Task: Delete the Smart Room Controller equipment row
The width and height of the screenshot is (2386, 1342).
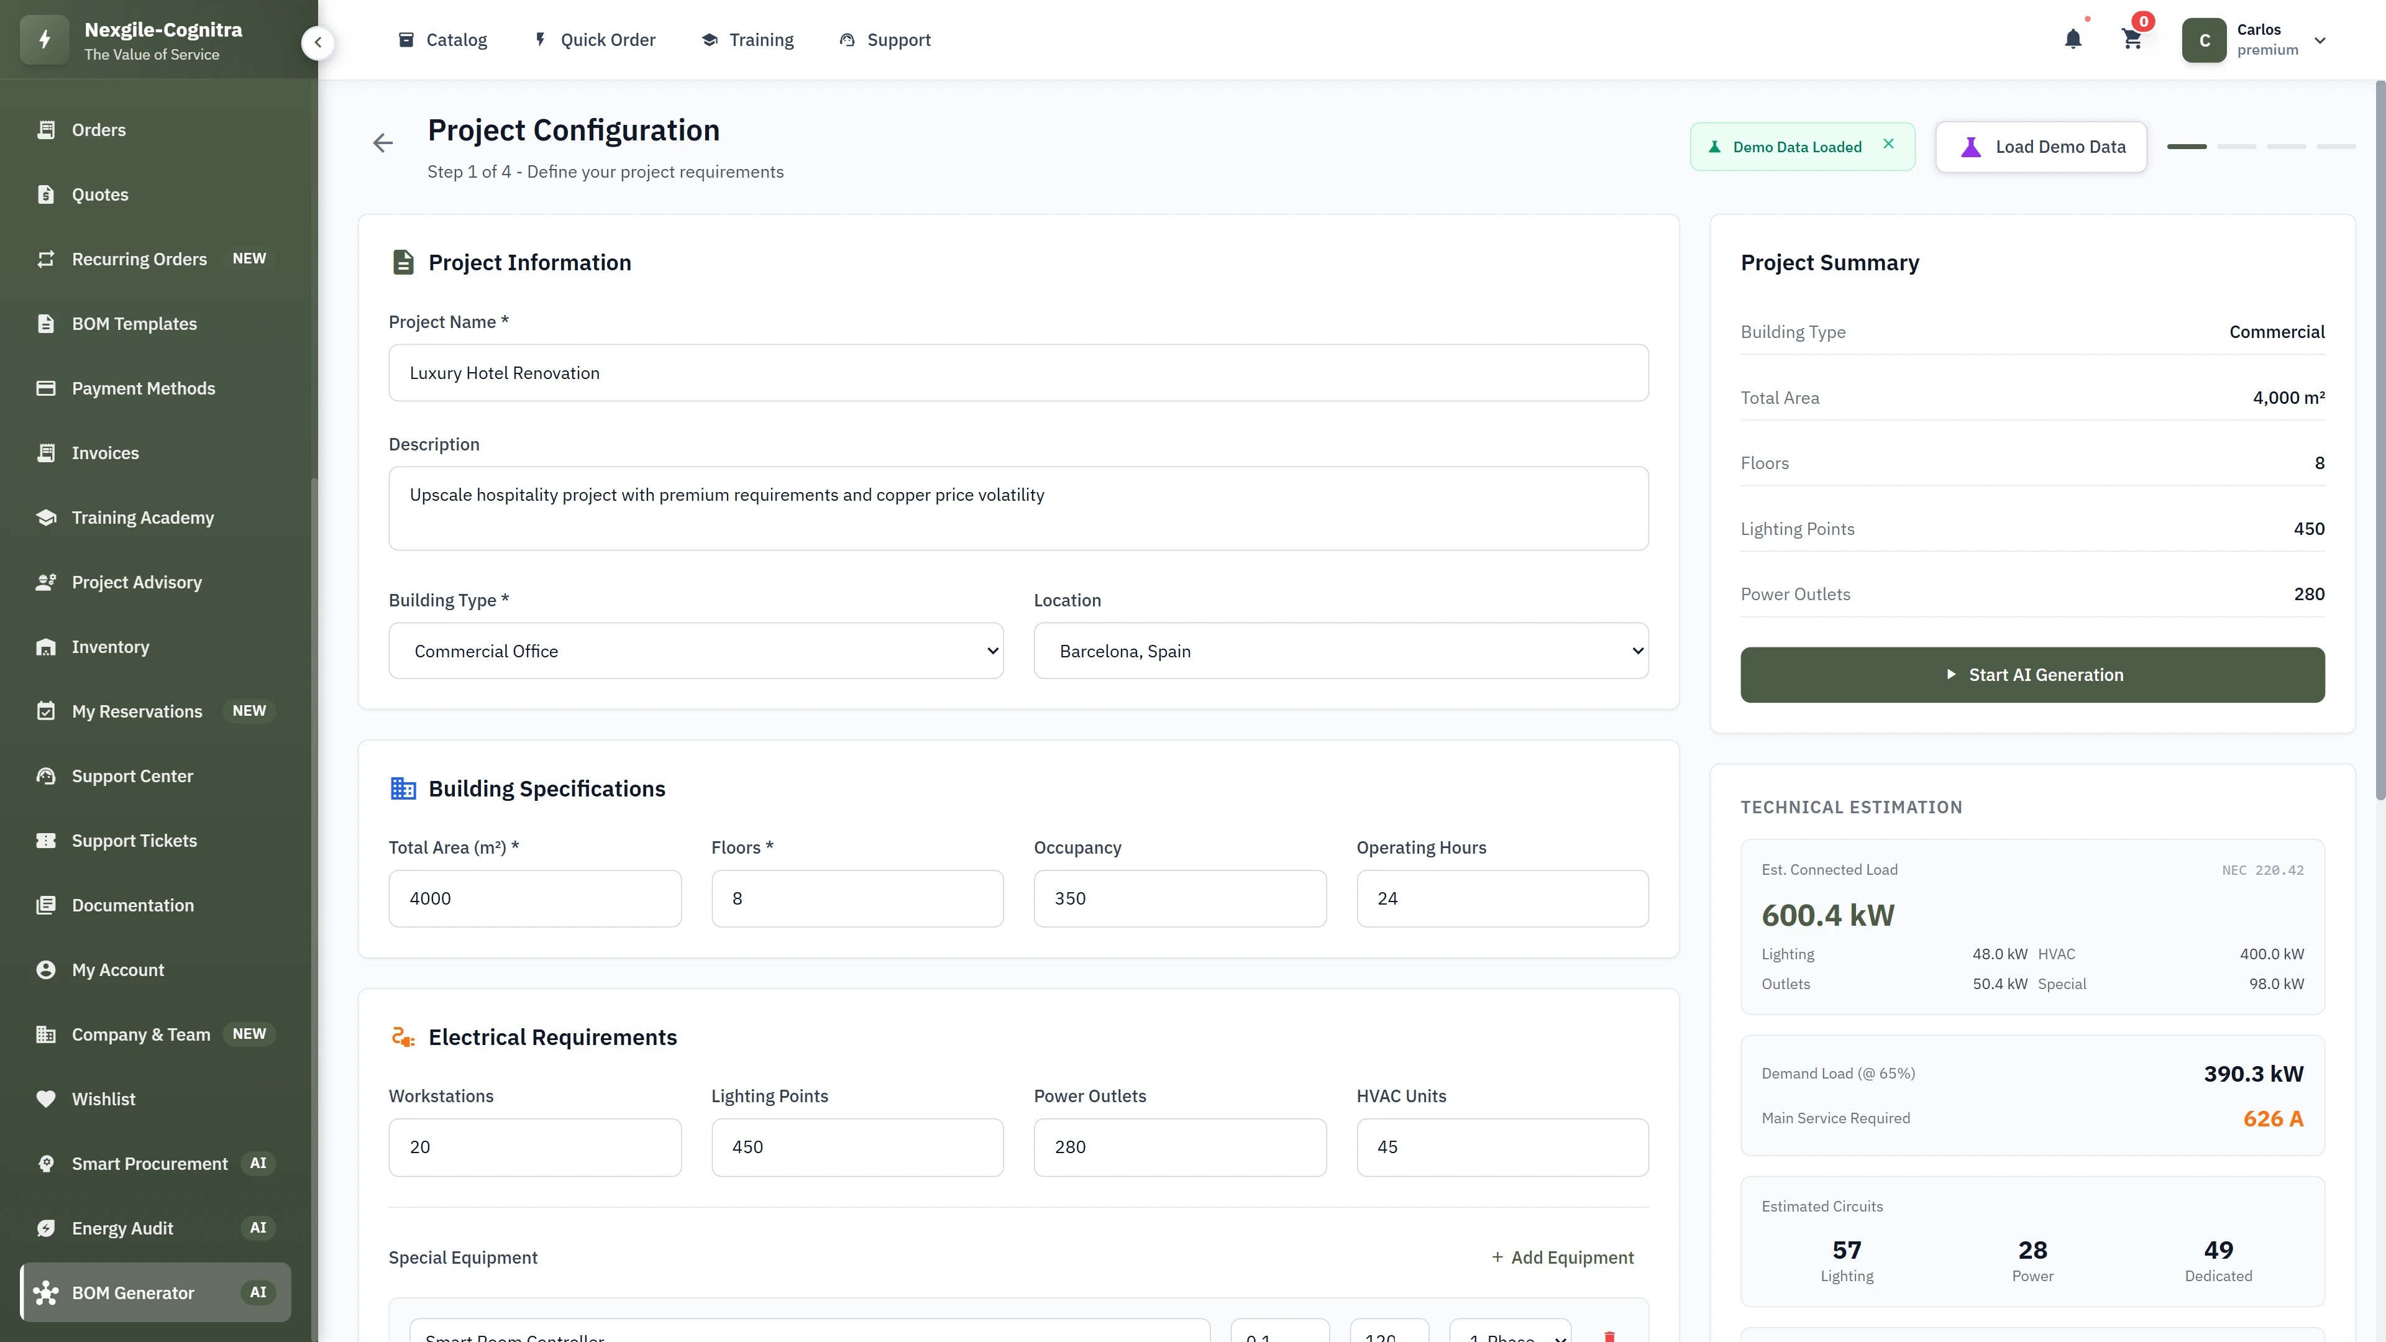Action: pyautogui.click(x=1610, y=1336)
